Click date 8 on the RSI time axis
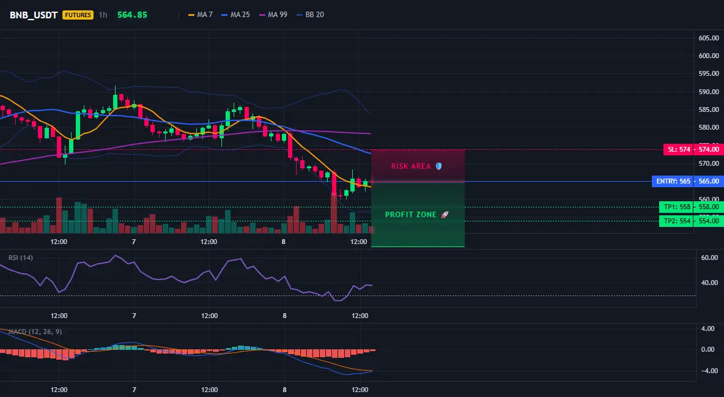 (x=284, y=316)
